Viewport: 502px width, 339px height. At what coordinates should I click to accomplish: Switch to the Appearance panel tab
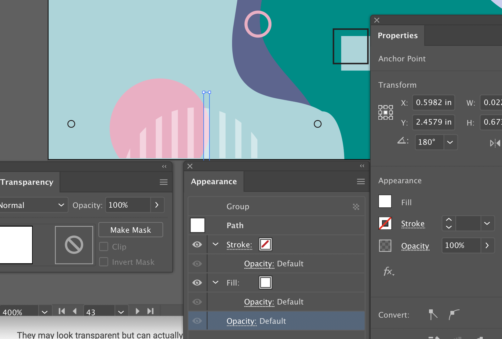213,181
